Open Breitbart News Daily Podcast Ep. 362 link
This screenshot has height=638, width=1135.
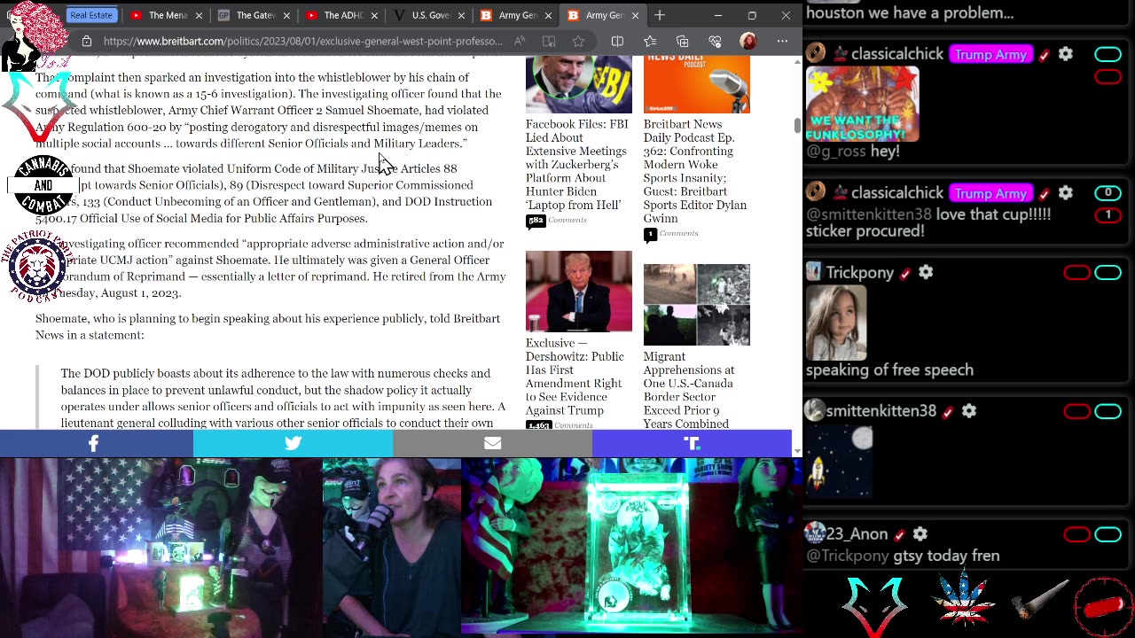click(x=695, y=171)
